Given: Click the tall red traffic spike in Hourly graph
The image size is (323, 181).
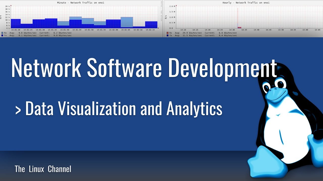Looking at the screenshot, I should [x=238, y=18].
